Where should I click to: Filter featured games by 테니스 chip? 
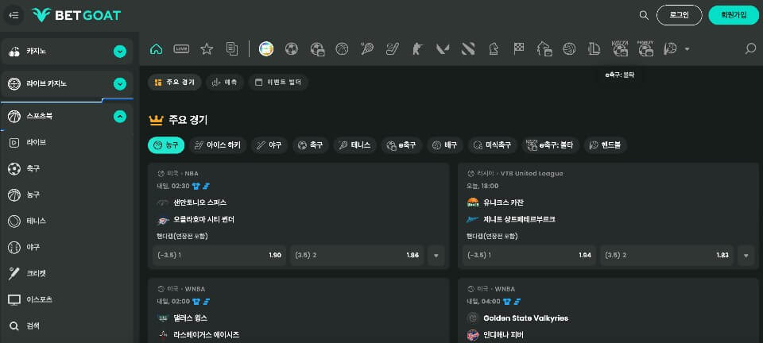click(x=354, y=145)
